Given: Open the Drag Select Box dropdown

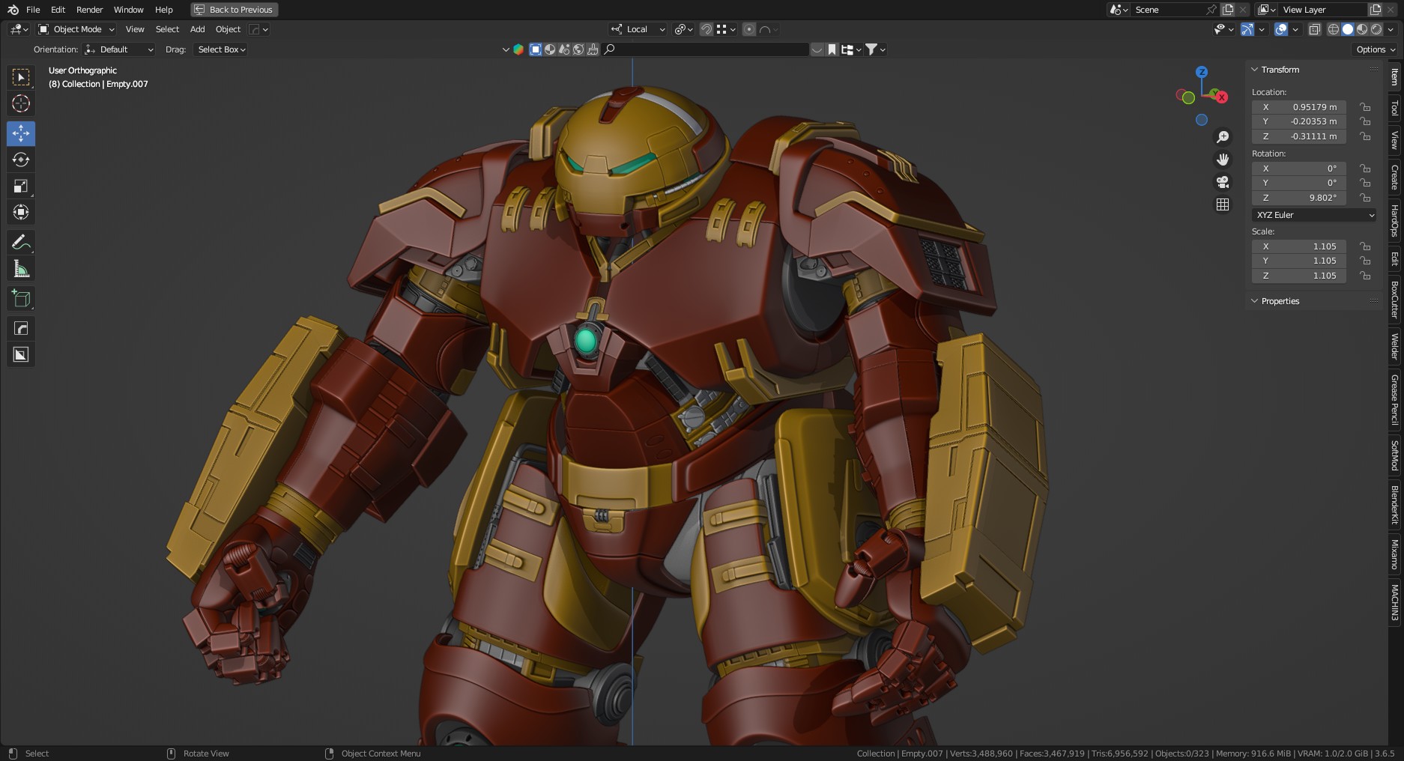Looking at the screenshot, I should click(220, 49).
